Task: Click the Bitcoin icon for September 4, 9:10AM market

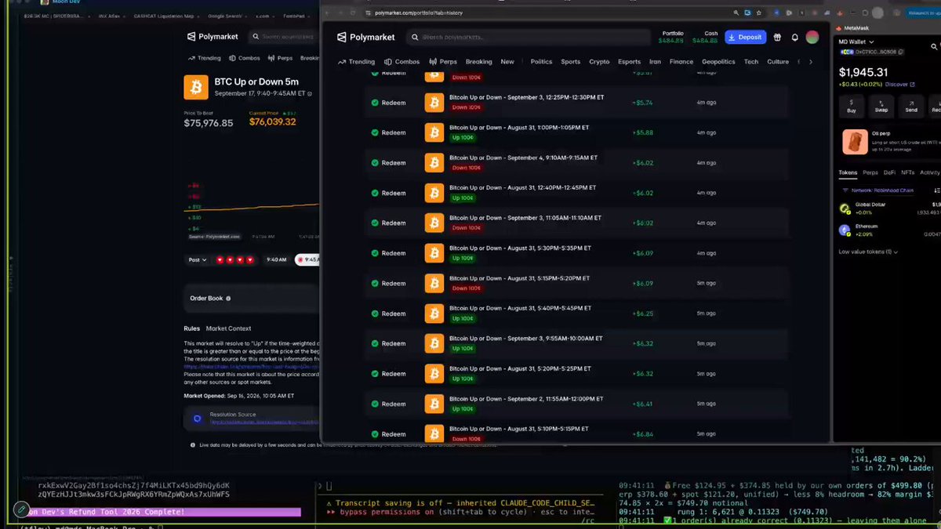Action: coord(434,163)
